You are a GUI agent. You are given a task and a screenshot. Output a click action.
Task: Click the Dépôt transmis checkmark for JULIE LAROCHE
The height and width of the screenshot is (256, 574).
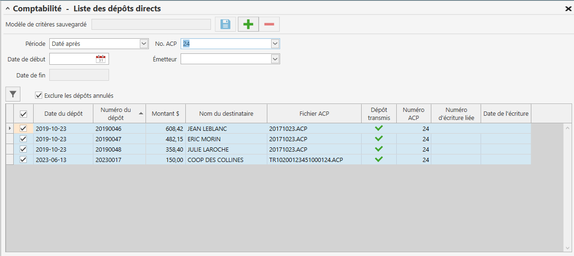point(379,149)
